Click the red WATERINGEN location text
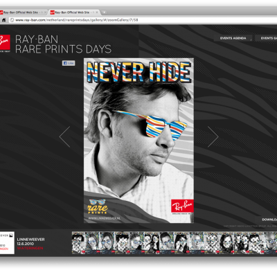Viewport: 277px width, 277px height. point(30,248)
